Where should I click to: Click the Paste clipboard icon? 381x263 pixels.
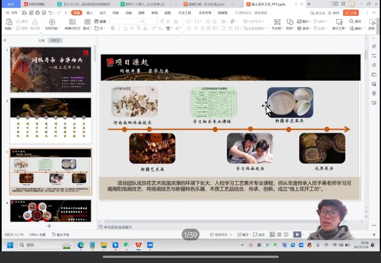[x=9, y=22]
